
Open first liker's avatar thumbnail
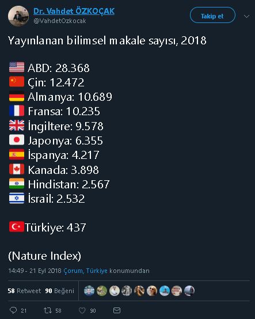[x=89, y=291]
